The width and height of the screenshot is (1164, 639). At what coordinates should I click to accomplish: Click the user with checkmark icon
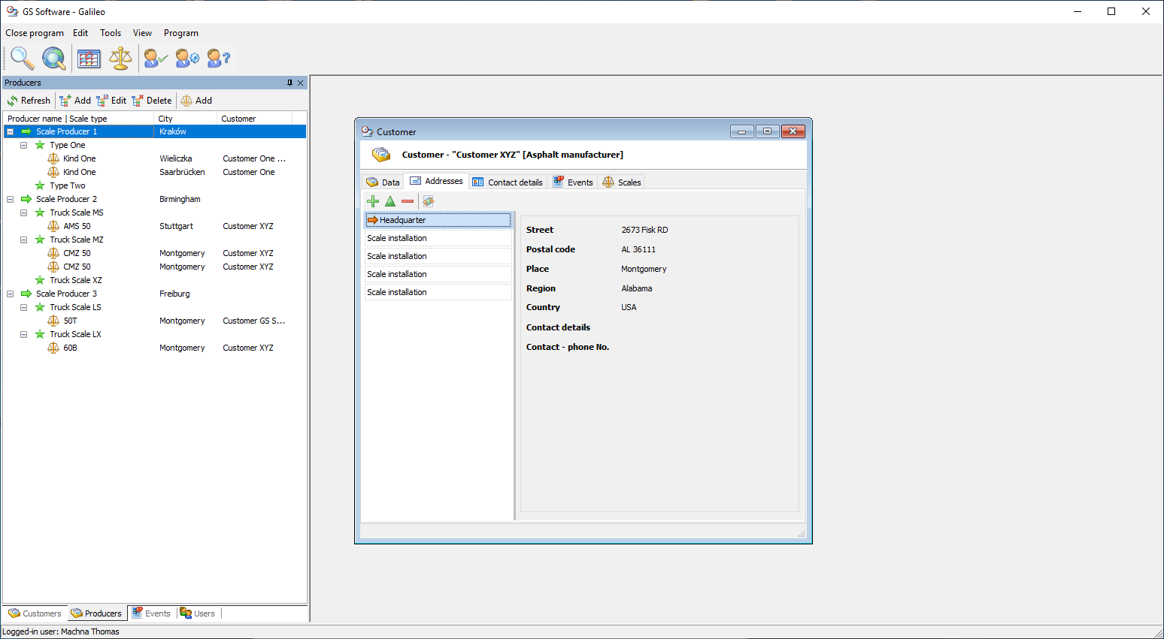156,58
